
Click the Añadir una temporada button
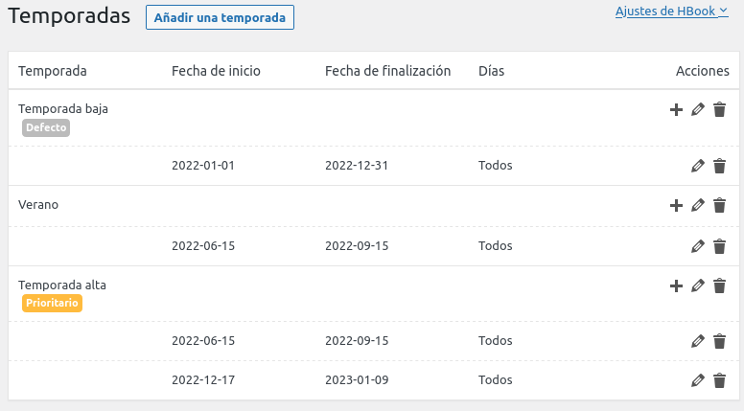click(220, 17)
